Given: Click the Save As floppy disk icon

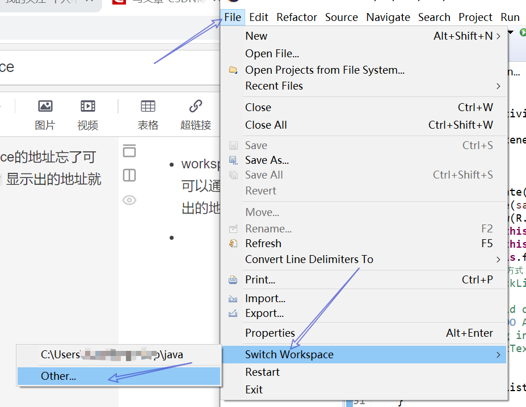Looking at the screenshot, I should 233,160.
